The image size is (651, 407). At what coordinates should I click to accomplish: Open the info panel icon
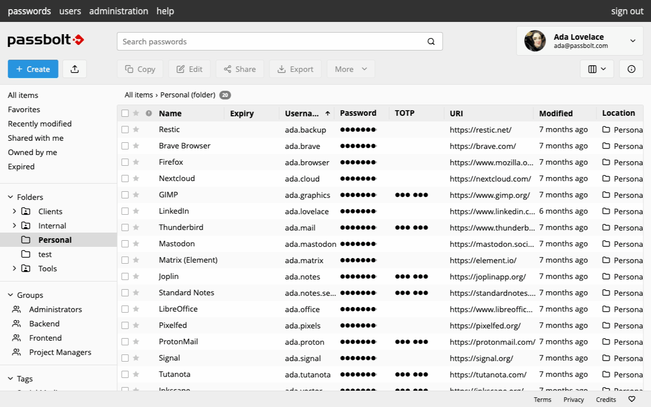coord(631,69)
